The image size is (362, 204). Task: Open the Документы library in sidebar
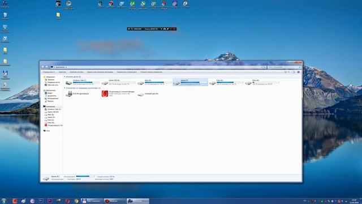click(x=51, y=96)
